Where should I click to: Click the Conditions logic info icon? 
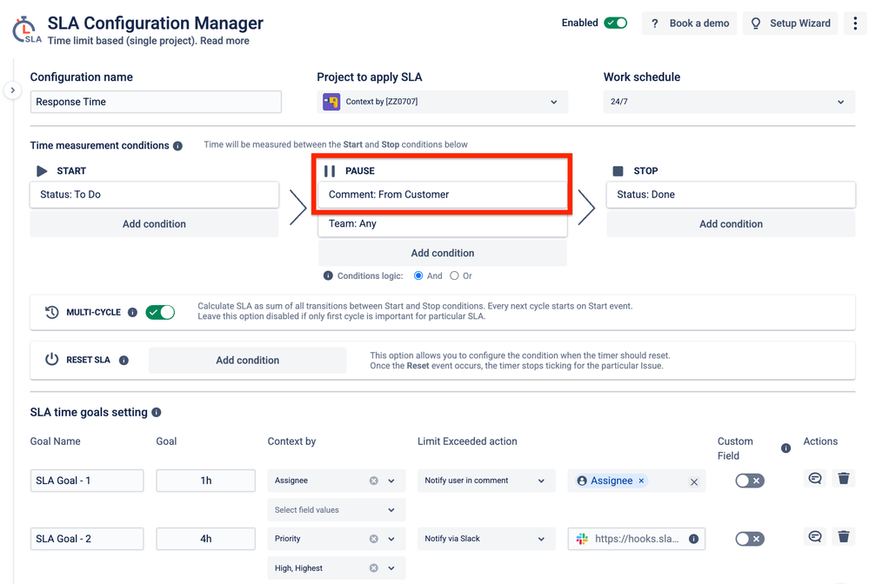[328, 275]
